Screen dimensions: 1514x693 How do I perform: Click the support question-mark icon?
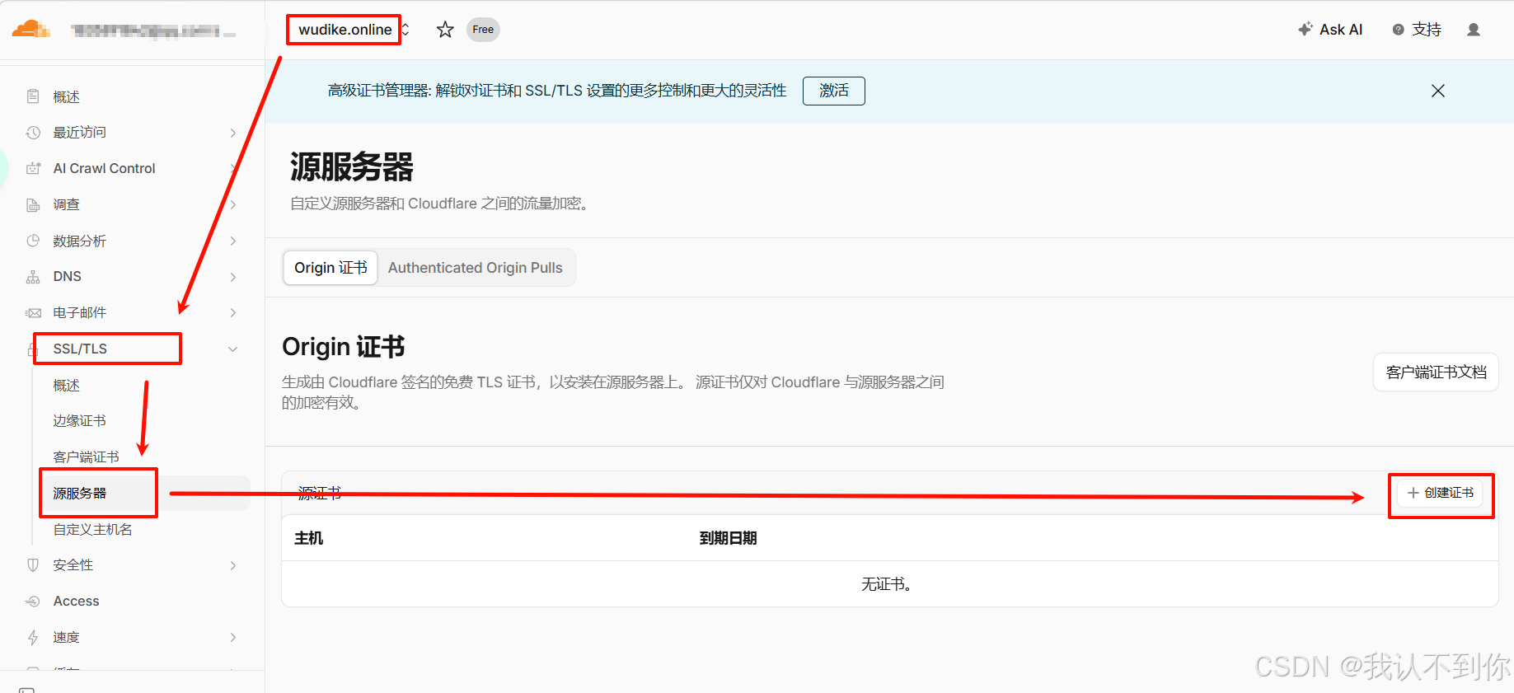(x=1398, y=30)
